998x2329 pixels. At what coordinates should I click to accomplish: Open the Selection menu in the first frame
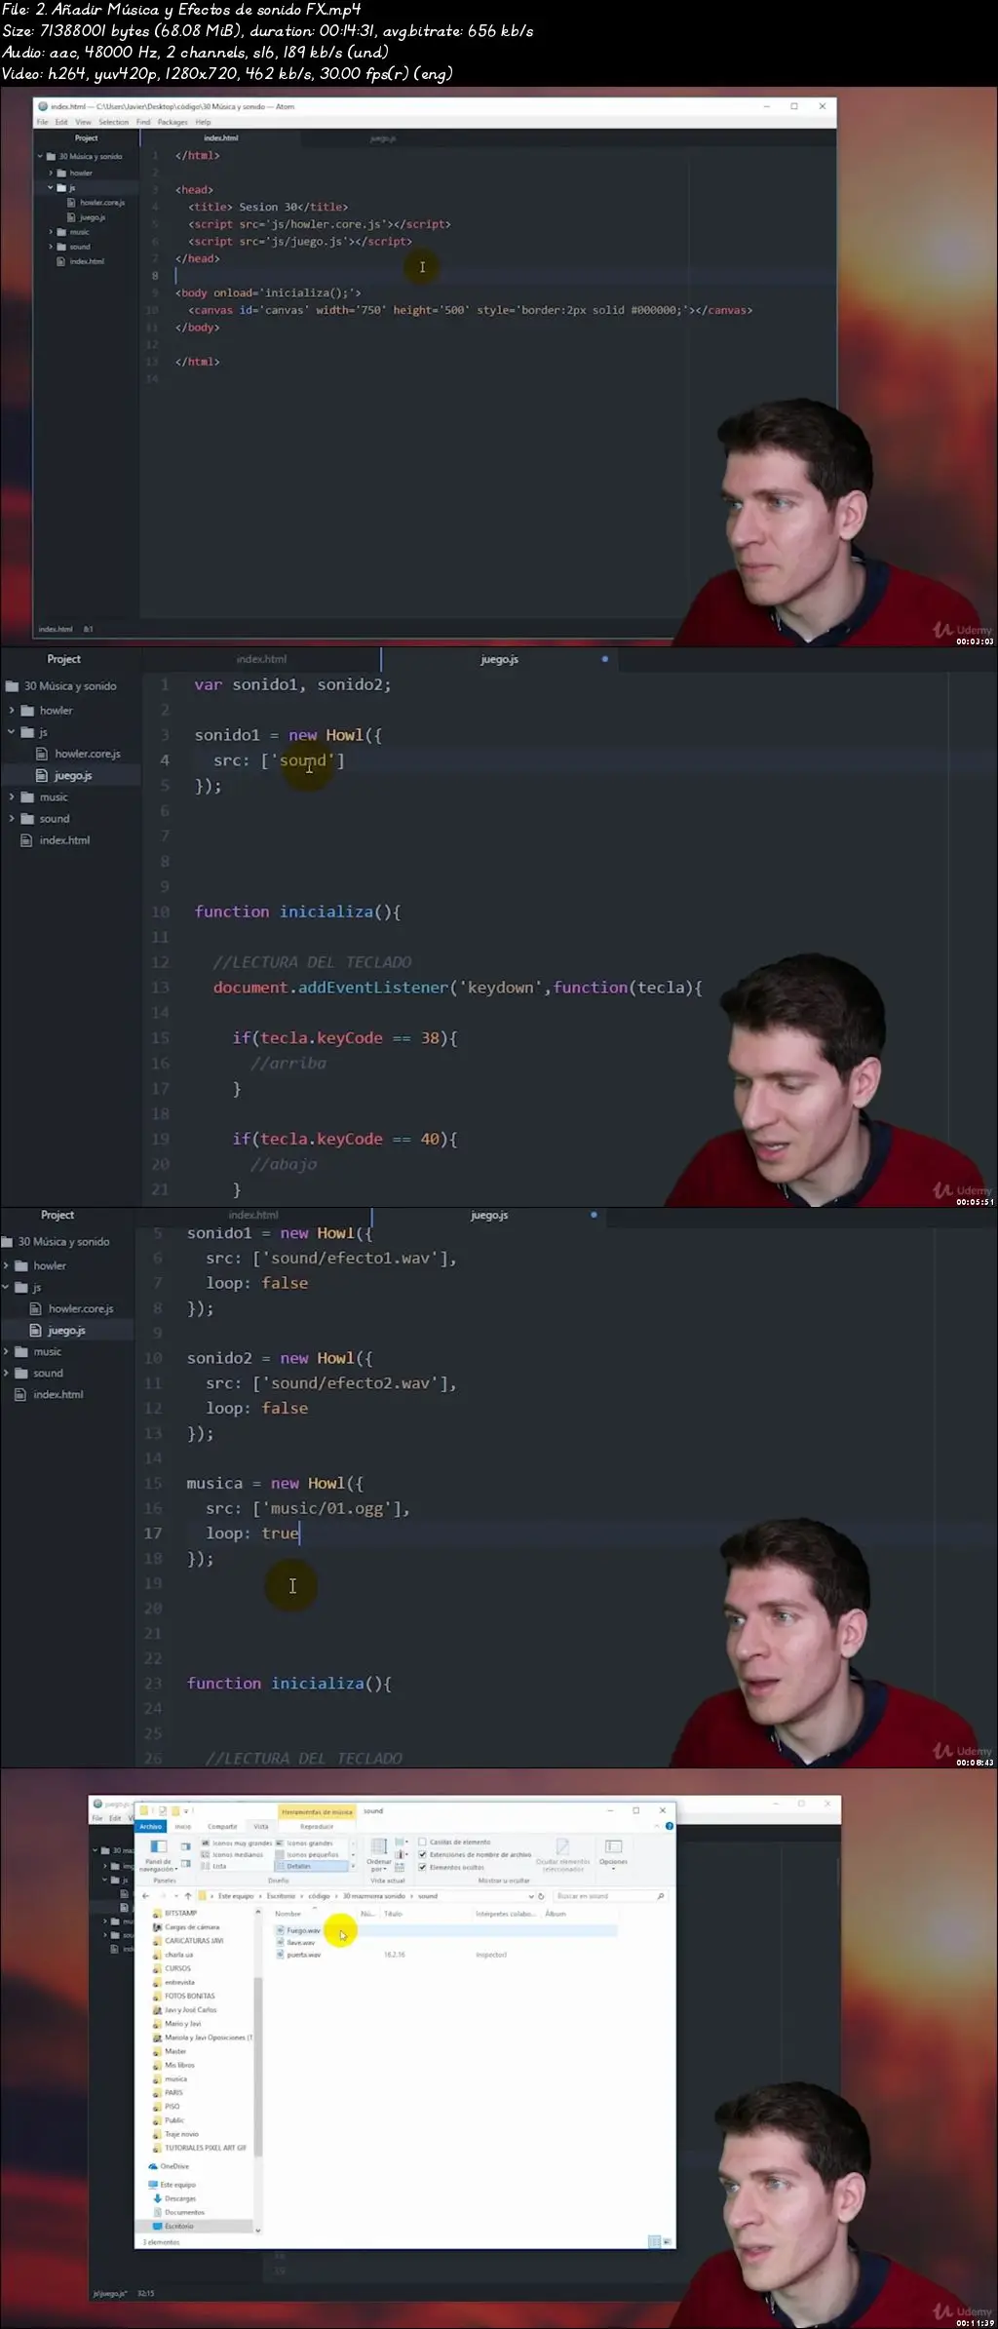114,122
